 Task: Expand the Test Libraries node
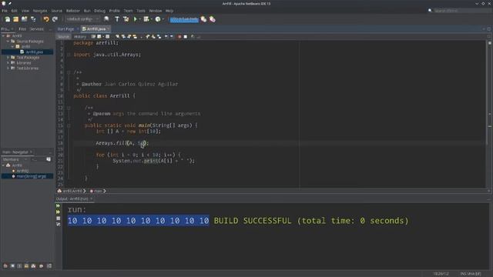coord(8,68)
